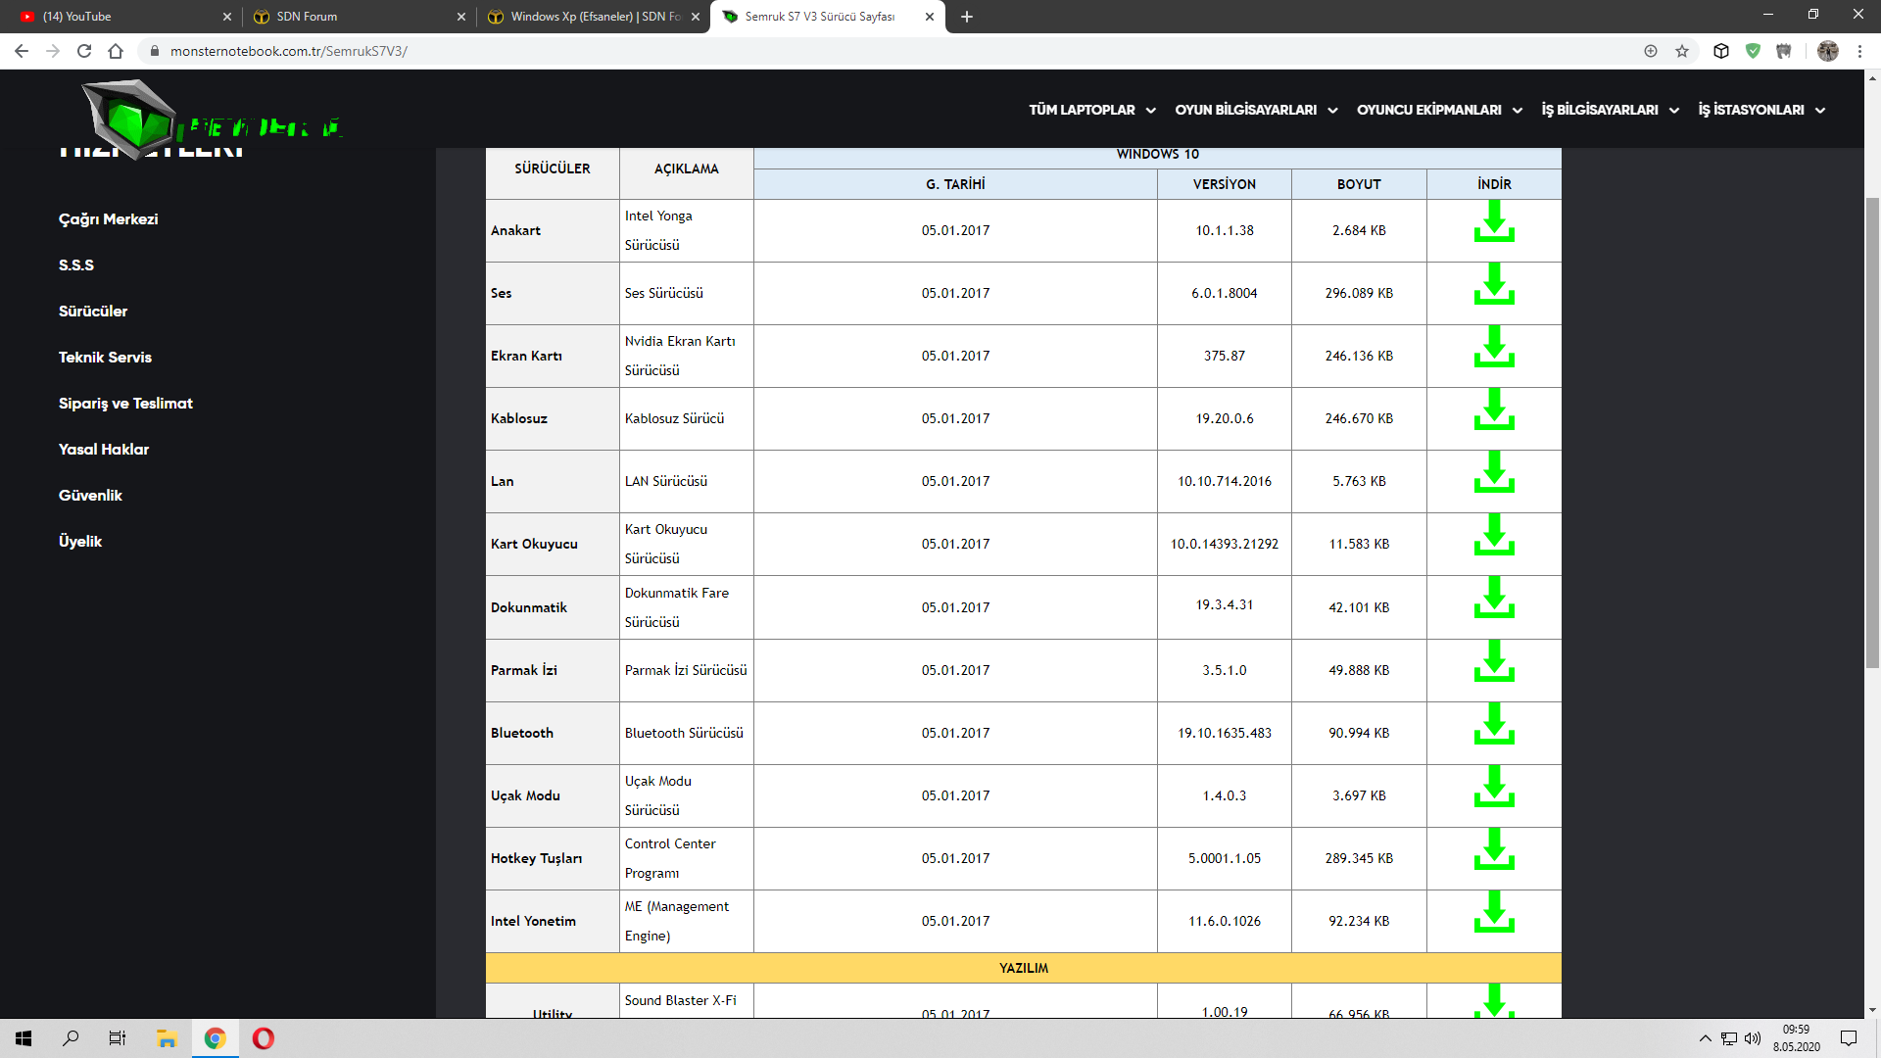Download the Bluetooth driver
Image resolution: width=1881 pixels, height=1058 pixels.
click(1494, 725)
